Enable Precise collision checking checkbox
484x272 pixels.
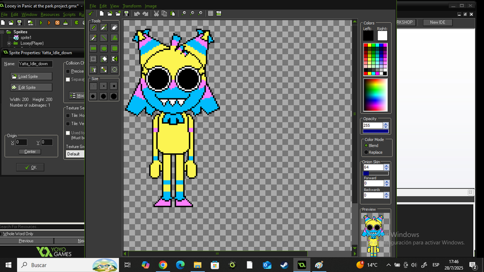pyautogui.click(x=68, y=71)
